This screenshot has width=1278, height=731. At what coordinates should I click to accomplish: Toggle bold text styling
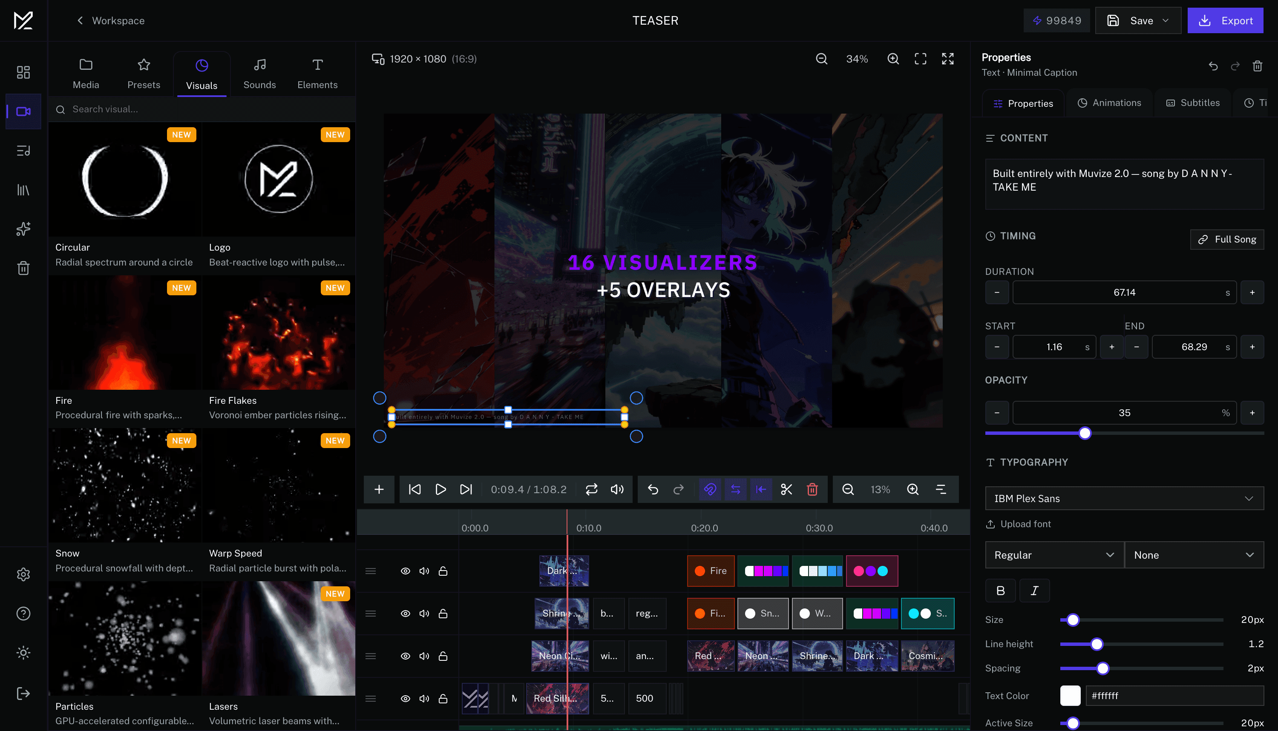coord(1000,591)
